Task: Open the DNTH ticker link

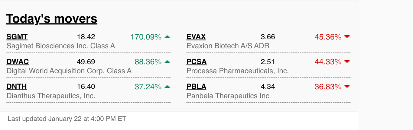Action: pyautogui.click(x=17, y=87)
